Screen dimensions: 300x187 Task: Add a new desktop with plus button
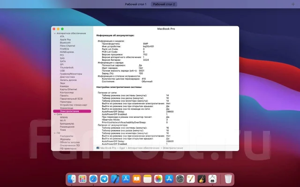[293, 4]
